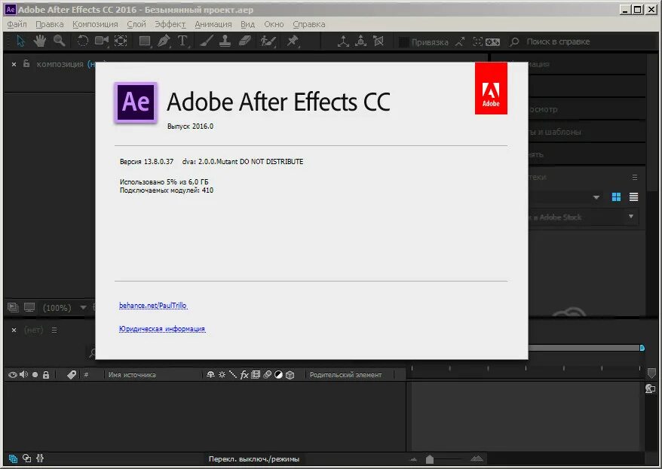This screenshot has width=662, height=469.
Task: Open the Окно menu
Action: 274,24
